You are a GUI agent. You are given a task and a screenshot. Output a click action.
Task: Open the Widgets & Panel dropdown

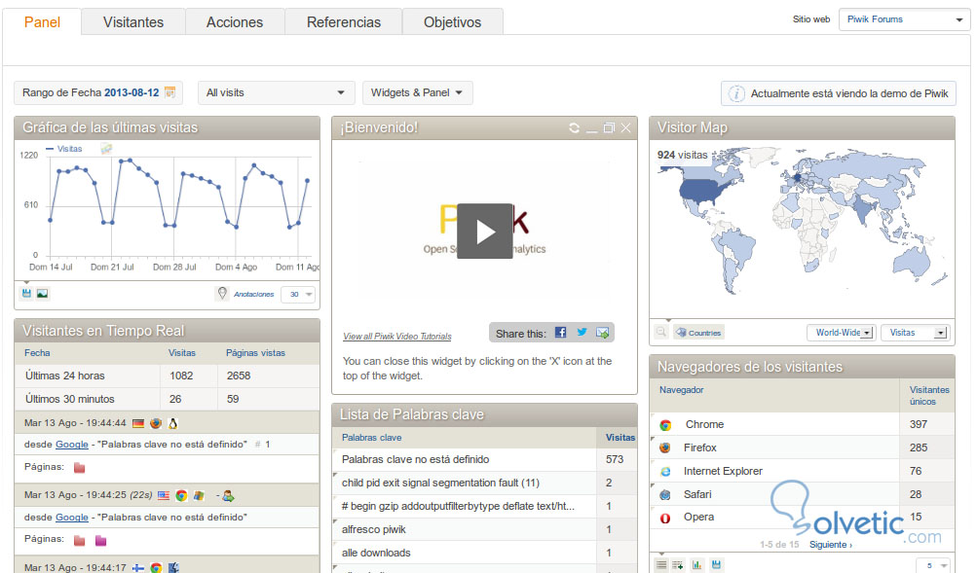418,92
